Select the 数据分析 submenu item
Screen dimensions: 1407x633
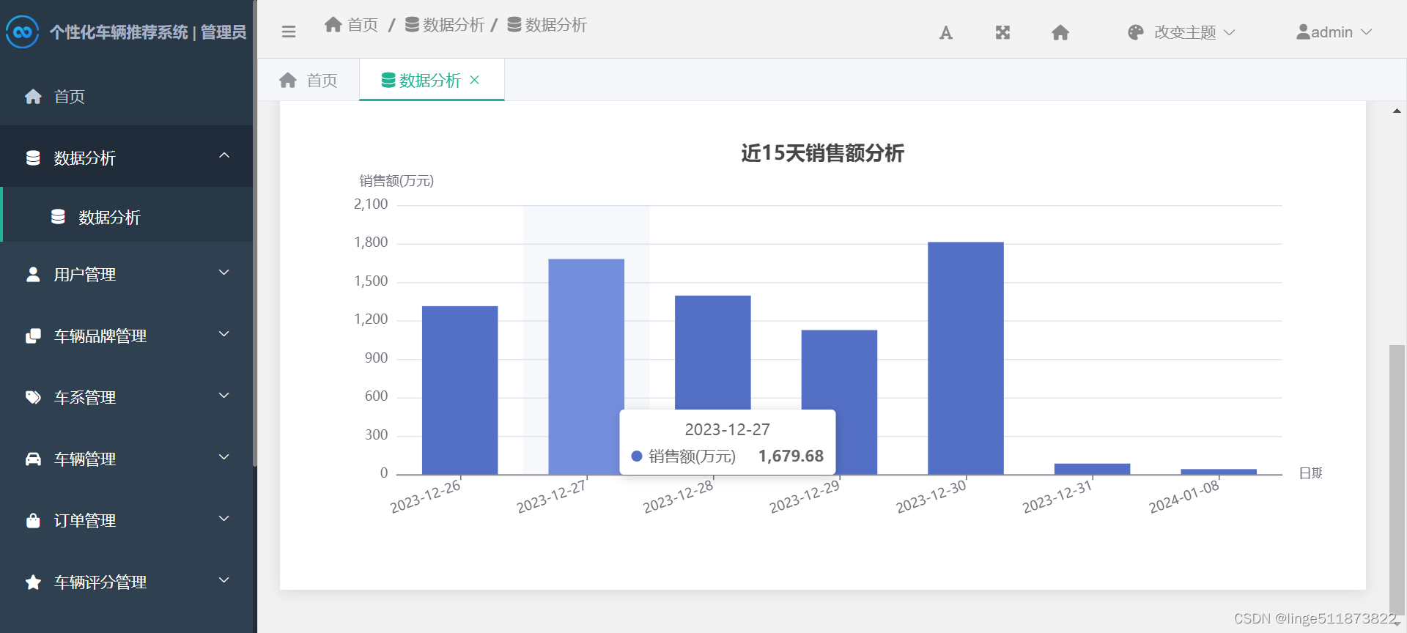(128, 217)
